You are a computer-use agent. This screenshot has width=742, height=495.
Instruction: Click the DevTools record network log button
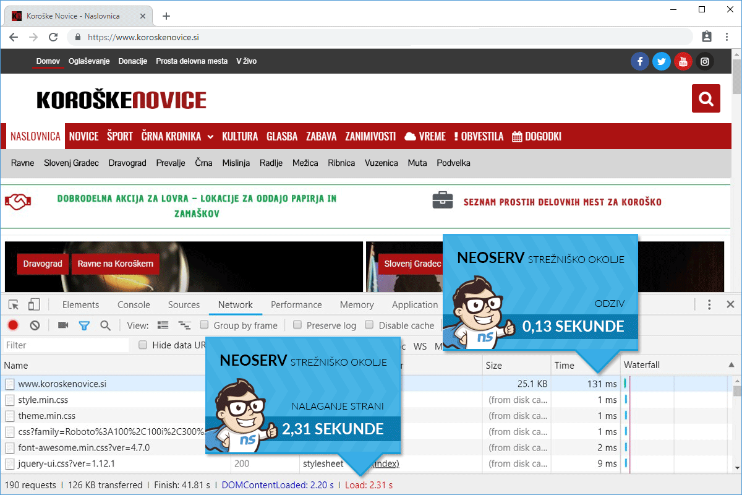click(13, 325)
